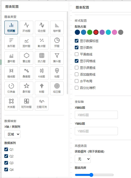Select the 地图 map chart type
The image size is (131, 178).
[x=57, y=73]
